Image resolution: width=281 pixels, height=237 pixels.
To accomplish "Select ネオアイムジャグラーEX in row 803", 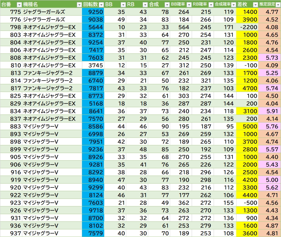I will [52, 35].
